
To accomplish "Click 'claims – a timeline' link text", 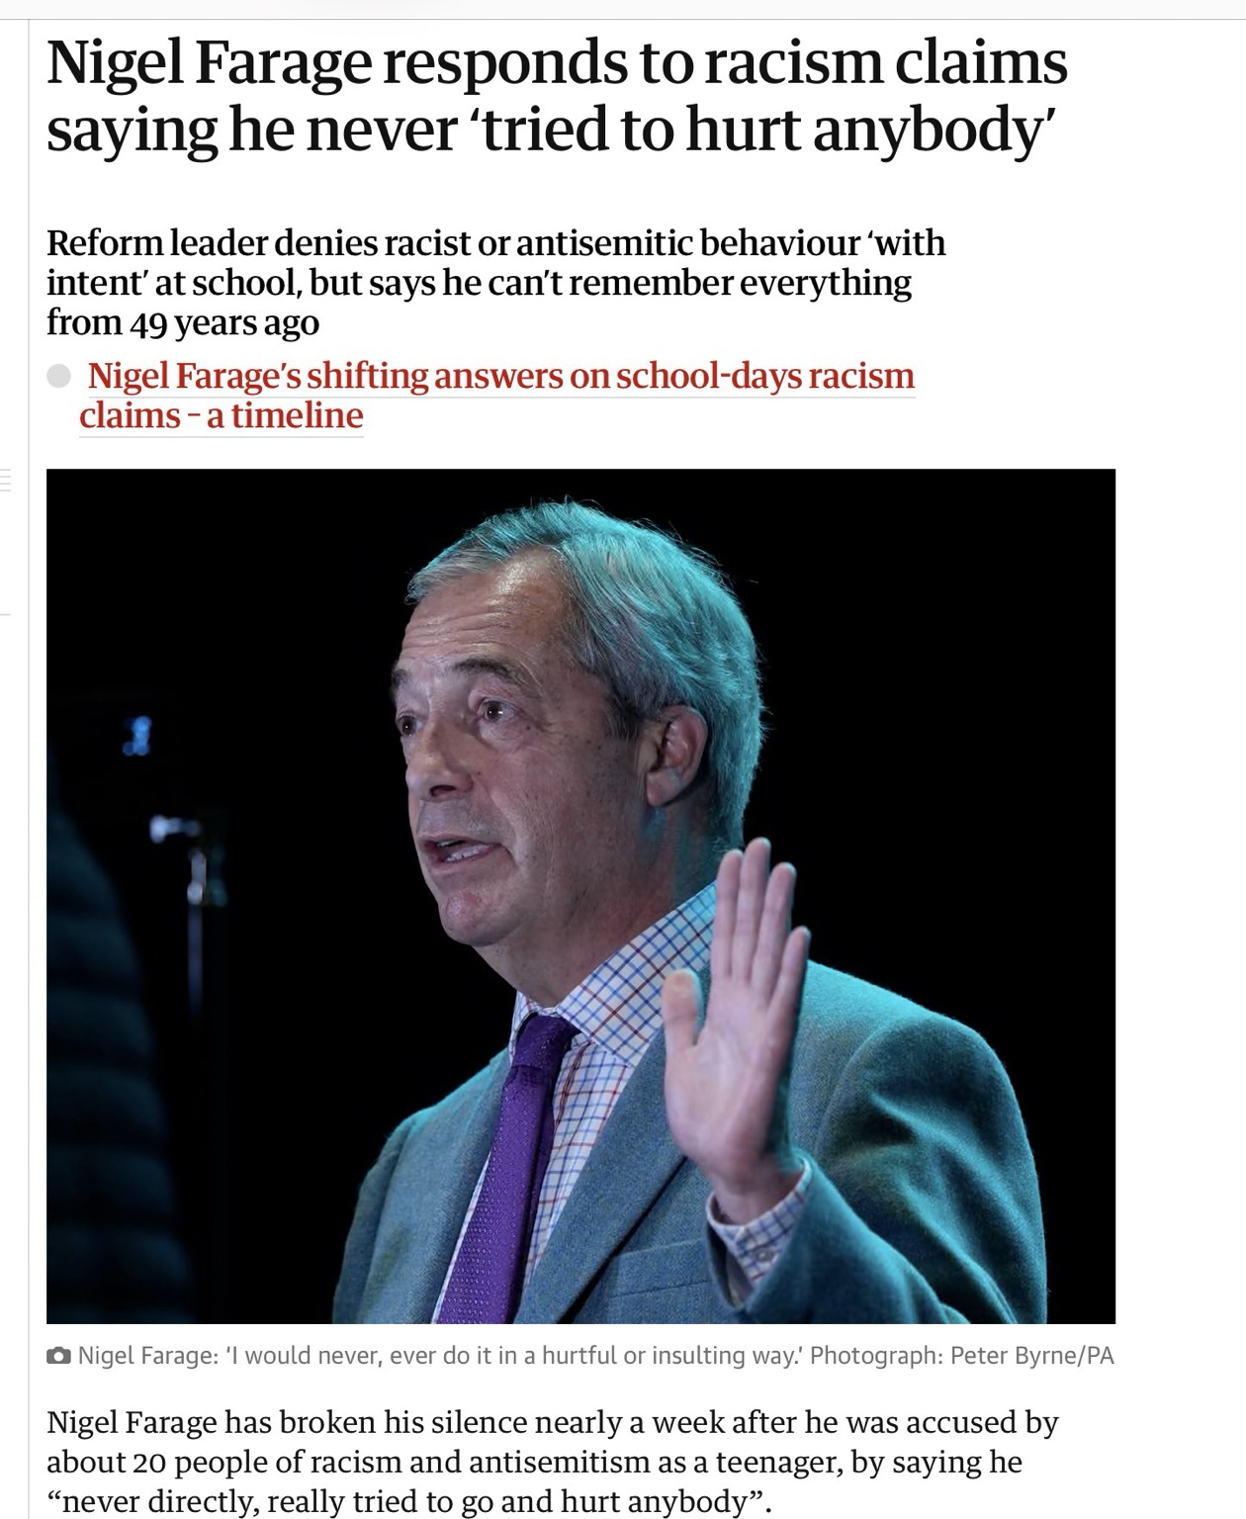I will (x=222, y=415).
